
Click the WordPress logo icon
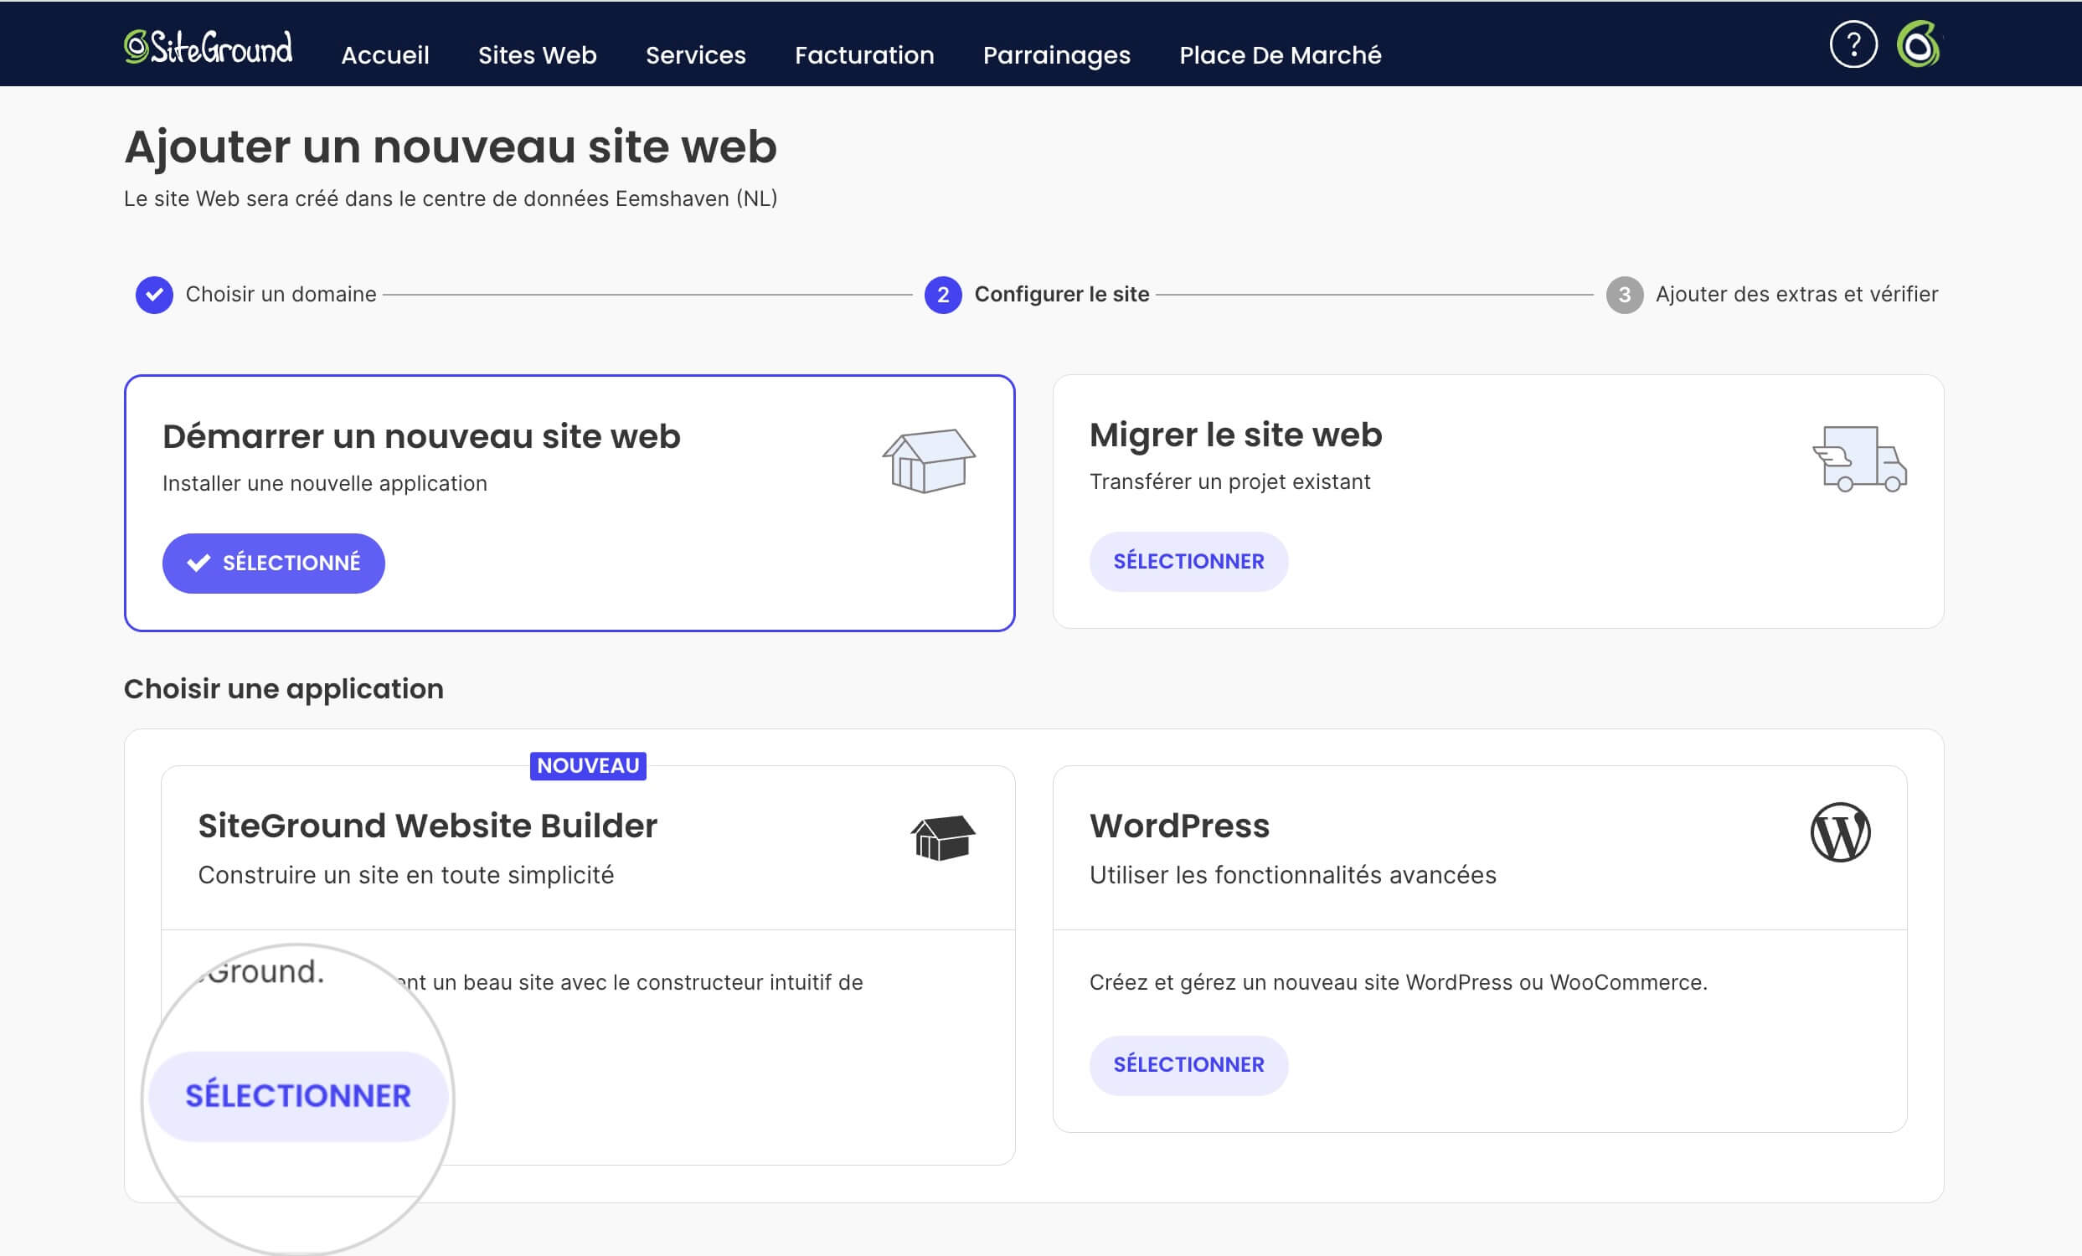[1839, 832]
